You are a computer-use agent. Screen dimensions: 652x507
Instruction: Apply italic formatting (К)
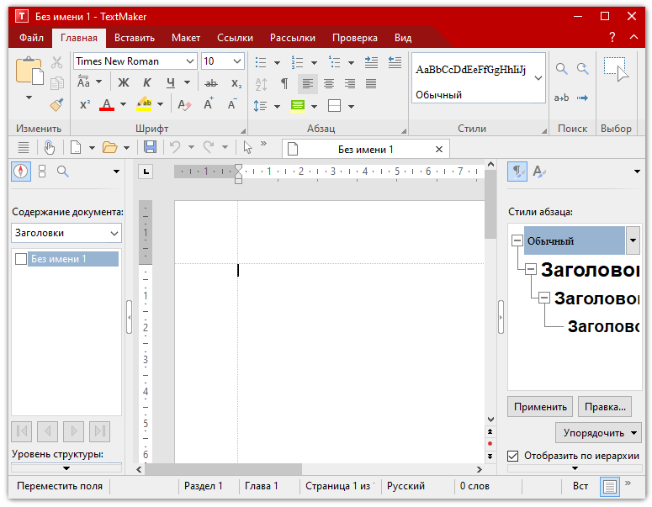point(146,83)
